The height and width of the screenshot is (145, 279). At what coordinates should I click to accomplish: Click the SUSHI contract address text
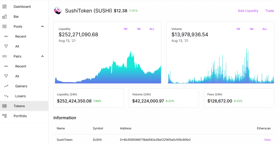[x=155, y=140]
